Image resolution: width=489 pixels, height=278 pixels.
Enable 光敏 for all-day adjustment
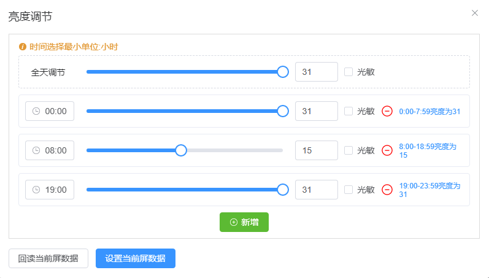348,72
